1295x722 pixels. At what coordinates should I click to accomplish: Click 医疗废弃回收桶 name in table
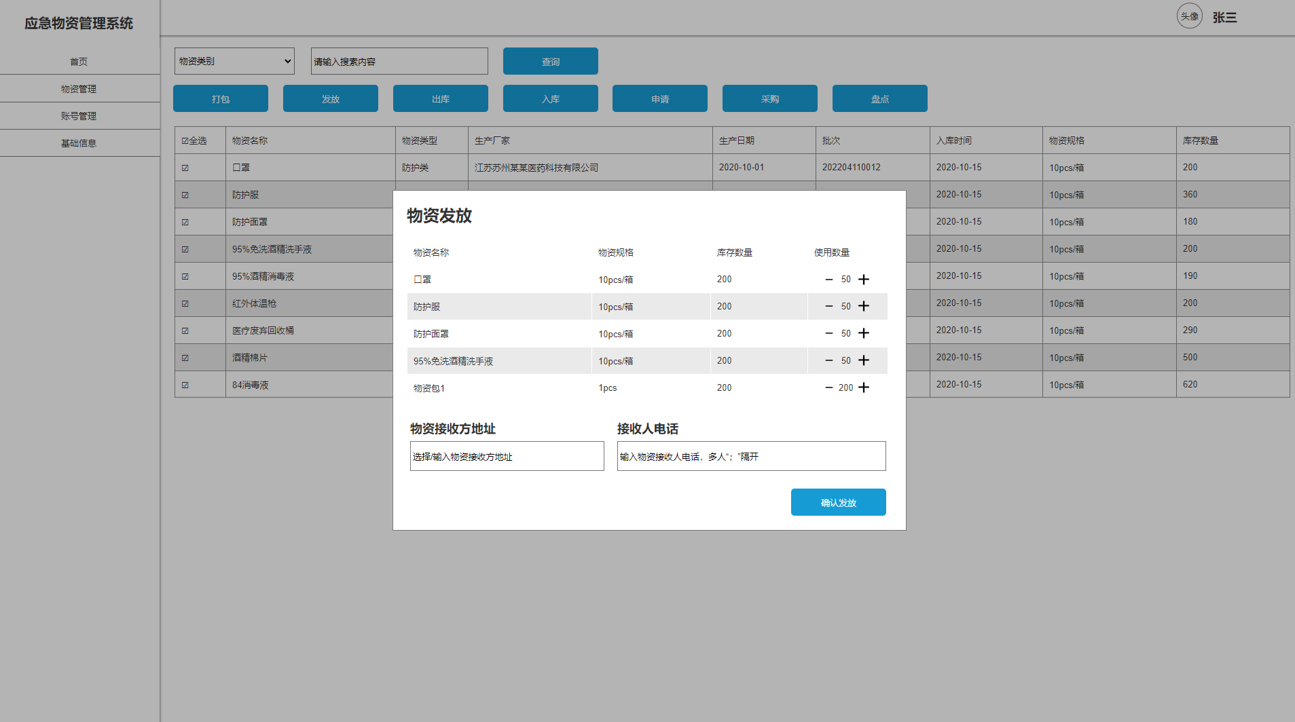[263, 330]
